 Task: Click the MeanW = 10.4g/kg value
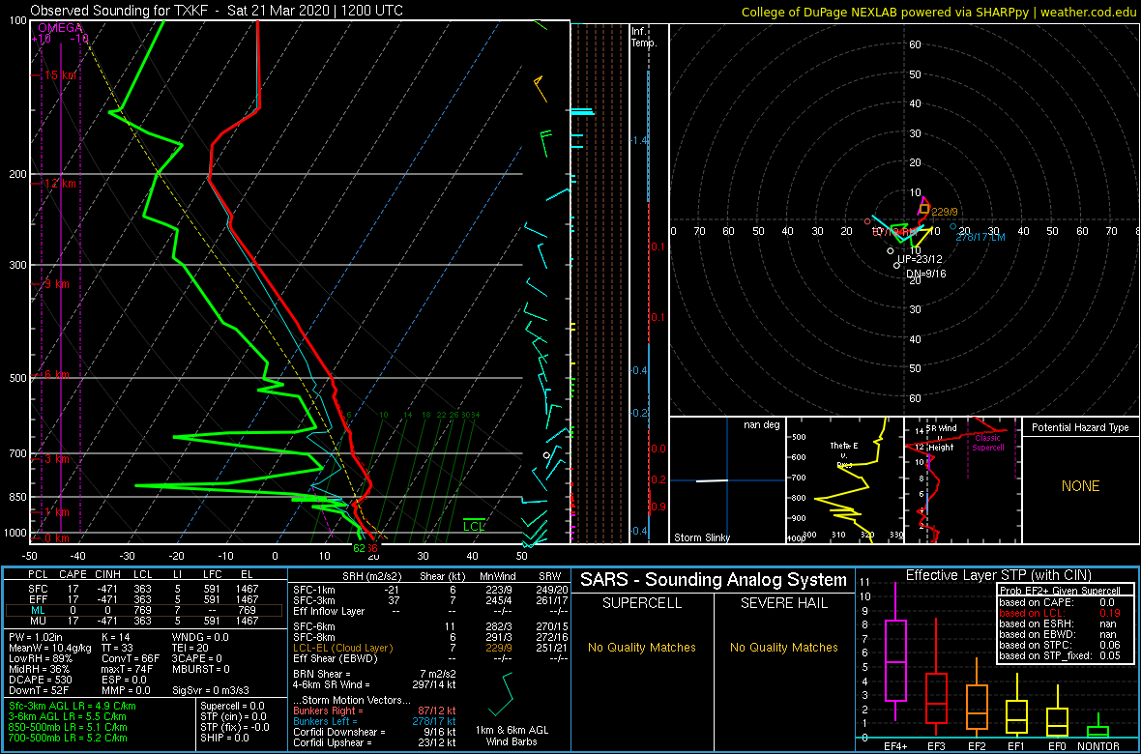[48, 650]
